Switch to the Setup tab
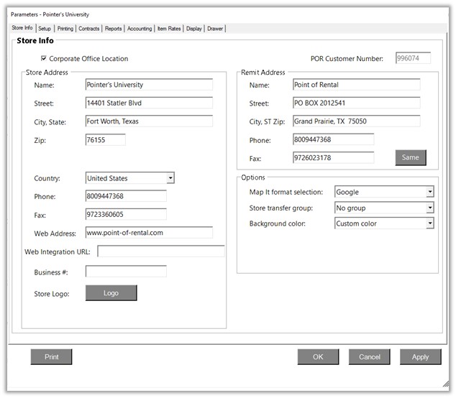Screen dimensions: 456x398 [45, 29]
